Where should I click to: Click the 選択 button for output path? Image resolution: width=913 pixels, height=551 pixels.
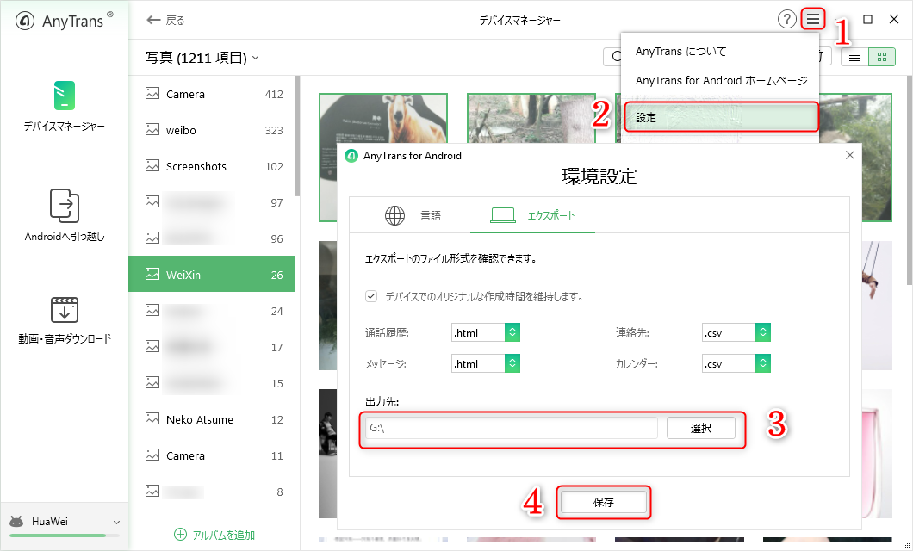701,428
